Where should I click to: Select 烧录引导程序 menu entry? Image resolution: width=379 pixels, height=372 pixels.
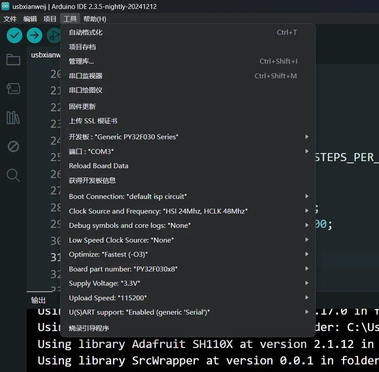[188, 328]
